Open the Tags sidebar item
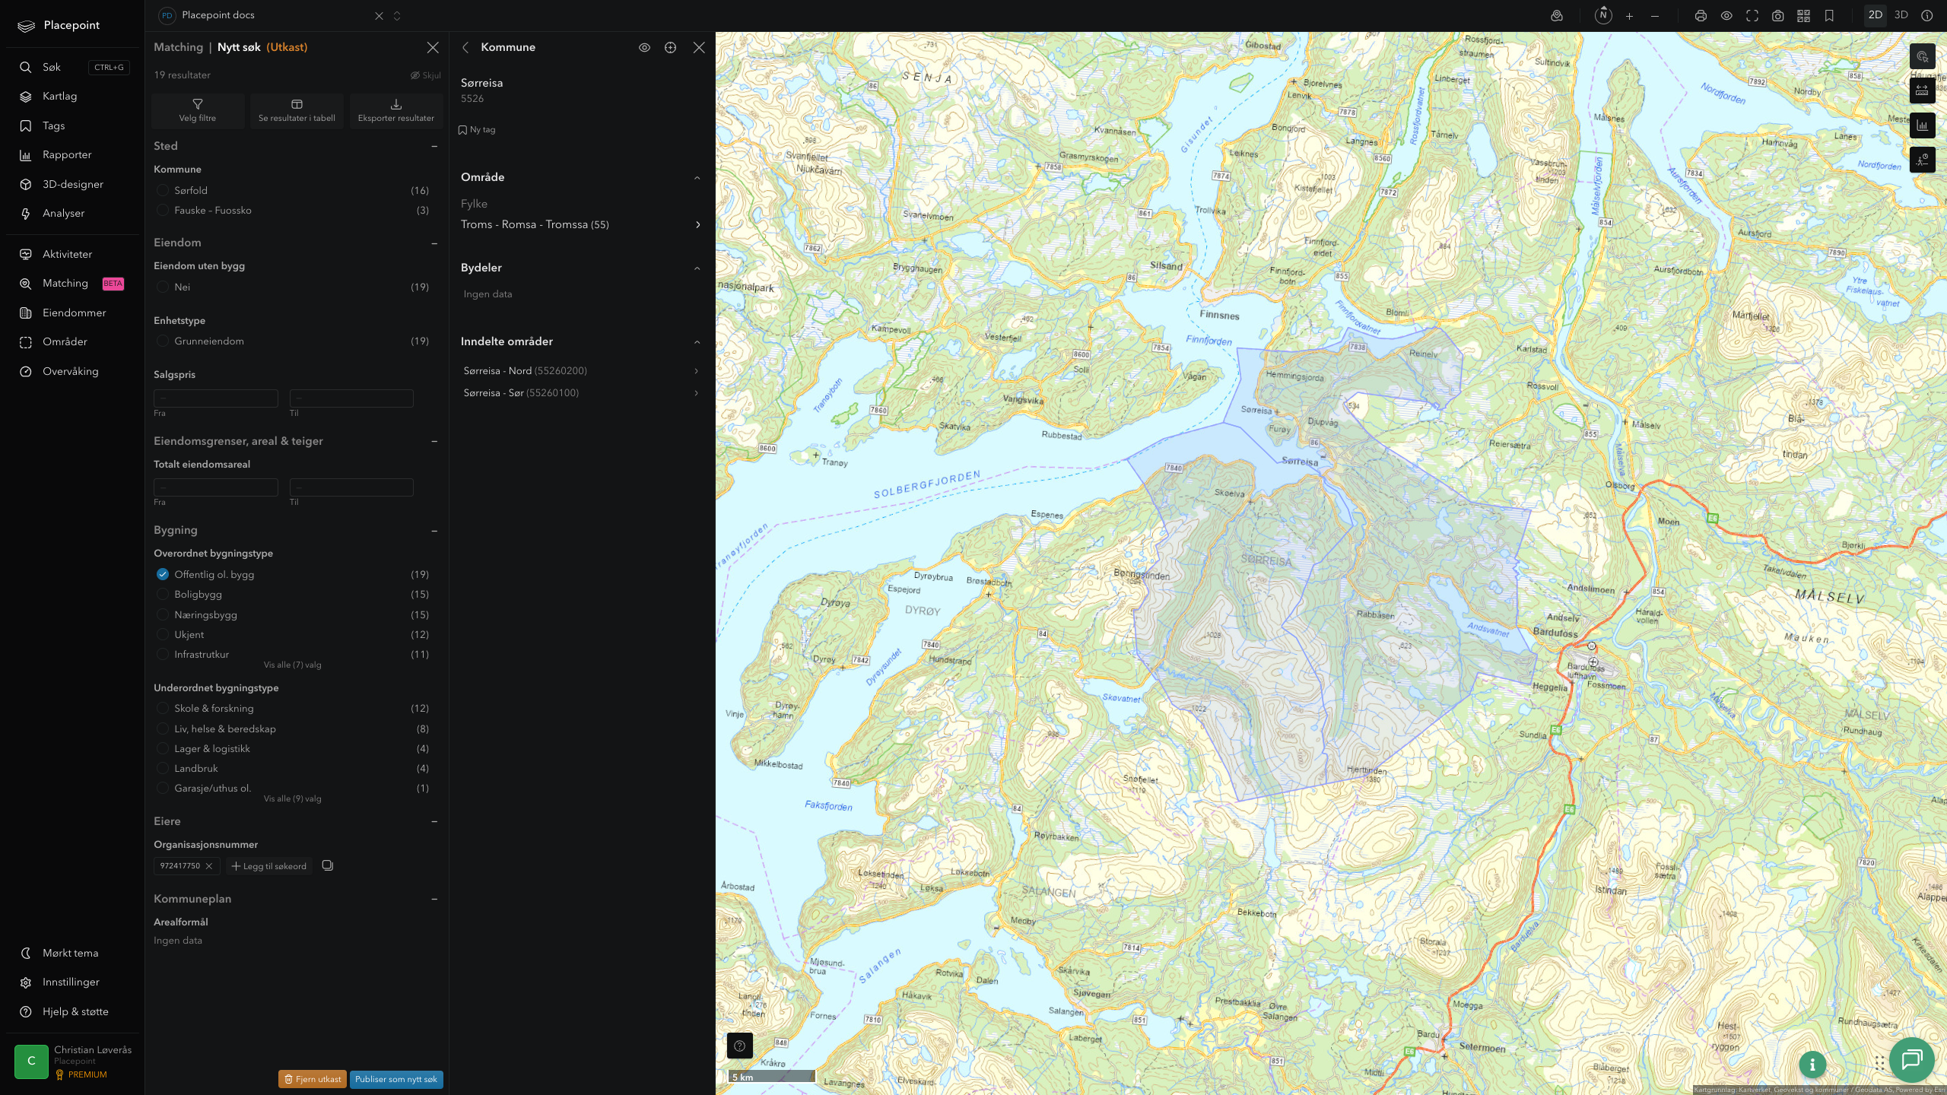 pyautogui.click(x=53, y=125)
